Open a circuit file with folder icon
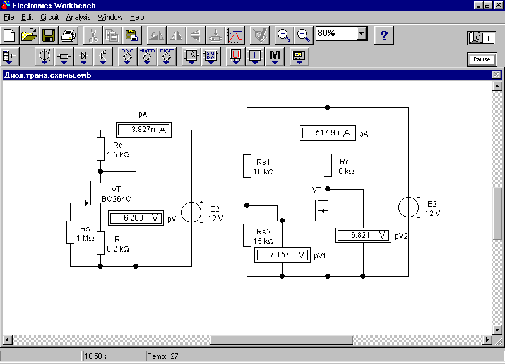This screenshot has height=364, width=505. click(x=29, y=35)
